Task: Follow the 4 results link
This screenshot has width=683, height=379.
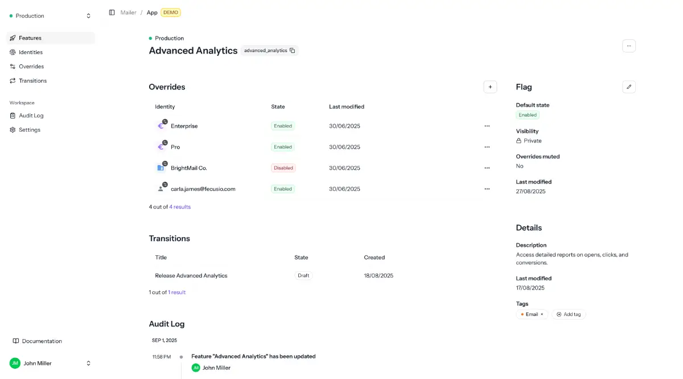Action: point(180,207)
